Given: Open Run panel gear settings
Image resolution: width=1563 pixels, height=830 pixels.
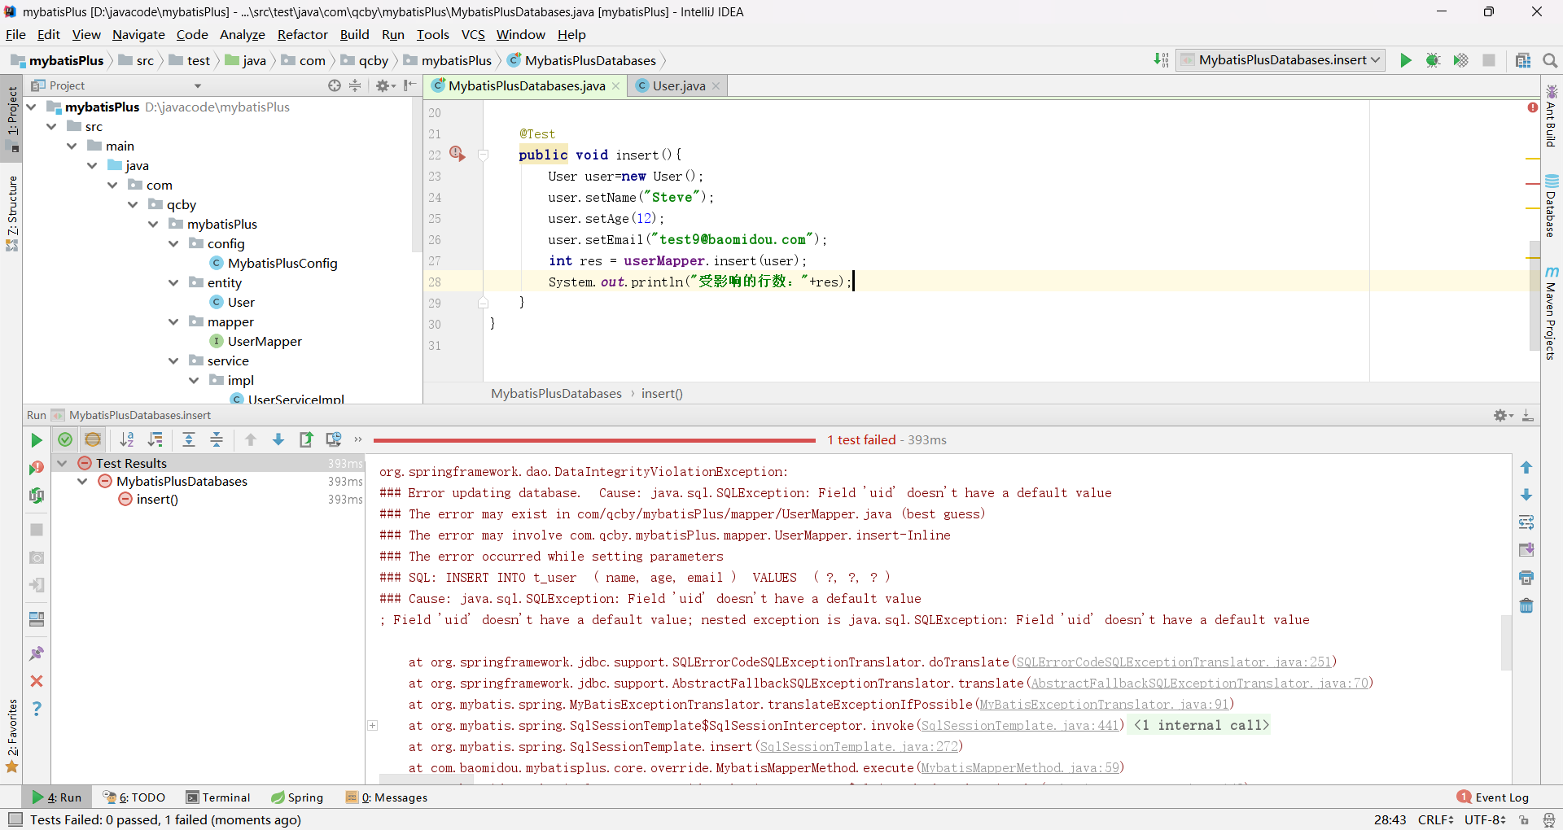Looking at the screenshot, I should pyautogui.click(x=1503, y=415).
